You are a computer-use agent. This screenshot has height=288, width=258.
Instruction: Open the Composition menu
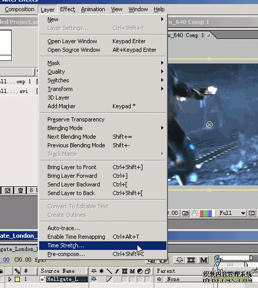tap(19, 9)
